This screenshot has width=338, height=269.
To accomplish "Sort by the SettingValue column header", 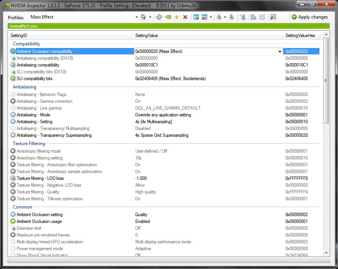I will point(208,36).
